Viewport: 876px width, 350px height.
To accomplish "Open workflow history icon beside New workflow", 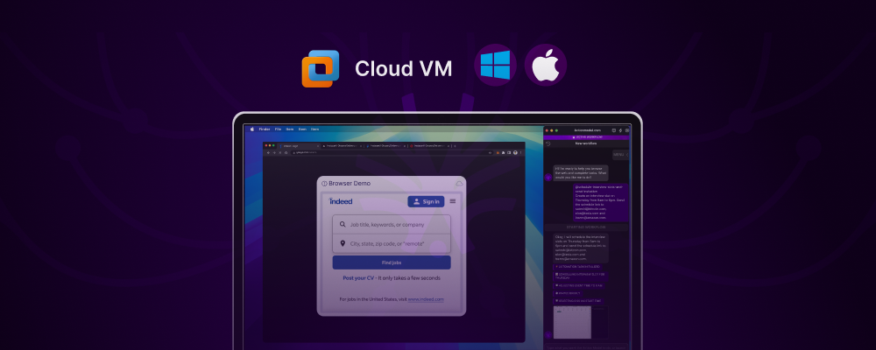I will click(x=548, y=143).
